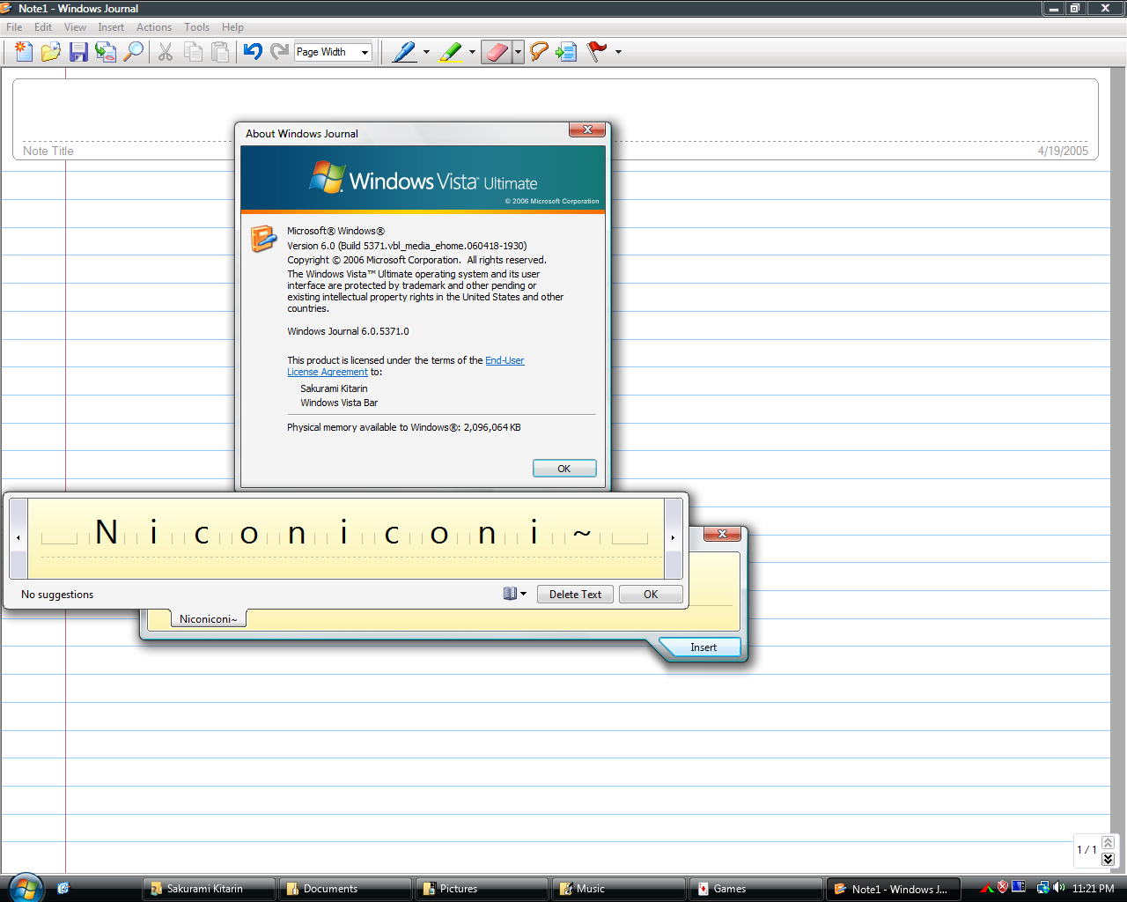Click the Copy toolbar icon
1127x902 pixels.
click(193, 52)
